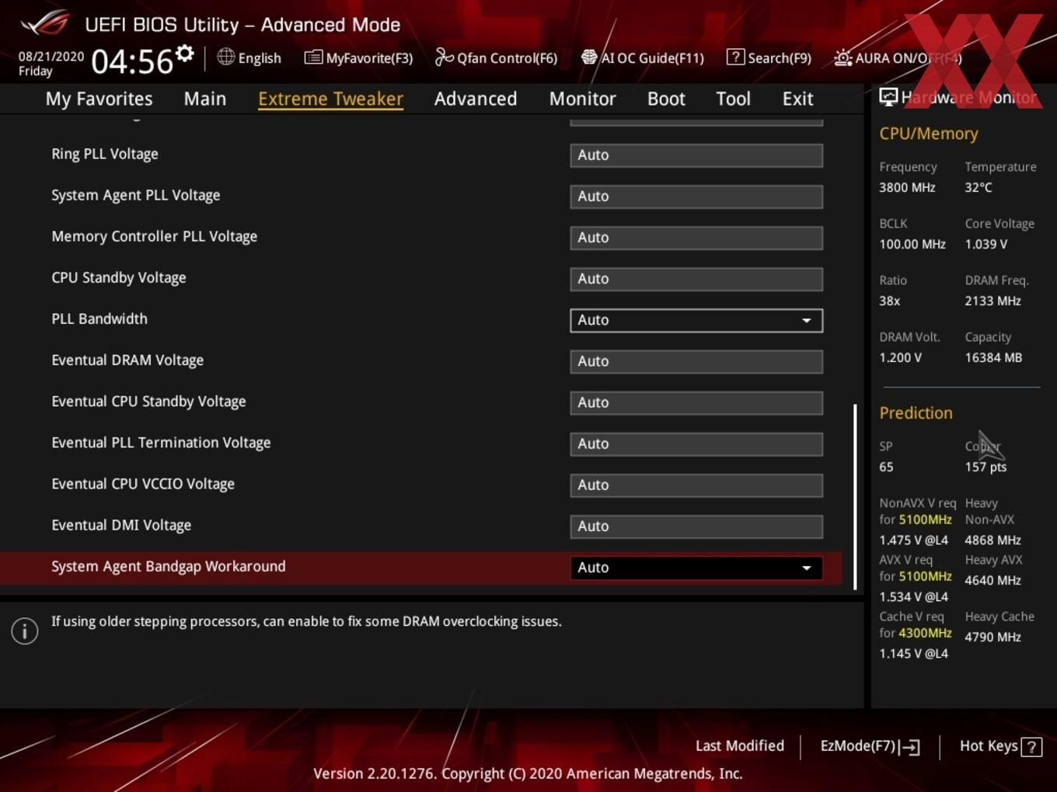The height and width of the screenshot is (792, 1057).
Task: Click the CPU Standby Voltage field
Action: pos(696,279)
